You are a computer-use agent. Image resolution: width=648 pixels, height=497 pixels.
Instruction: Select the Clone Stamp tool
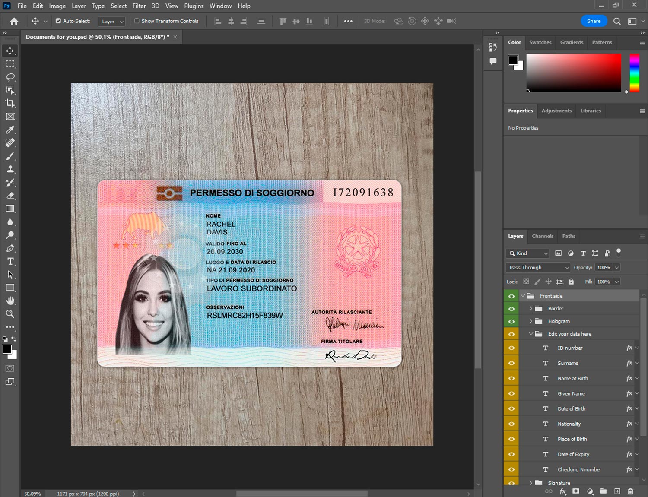(10, 169)
